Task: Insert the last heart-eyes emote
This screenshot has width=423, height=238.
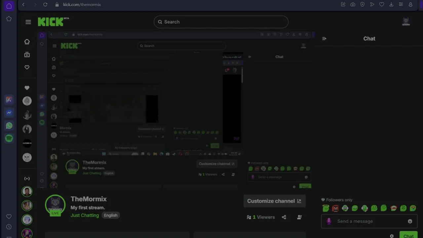Action: 413,208
